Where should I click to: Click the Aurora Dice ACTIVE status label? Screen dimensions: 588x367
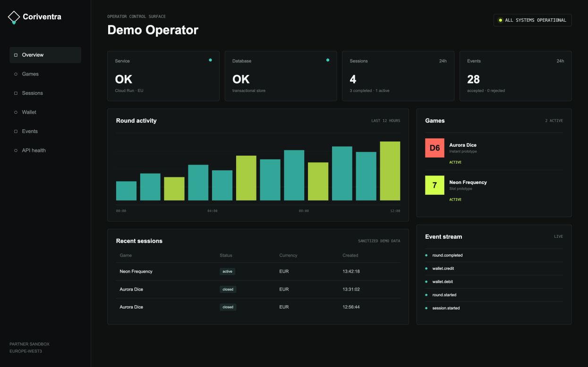(x=455, y=162)
